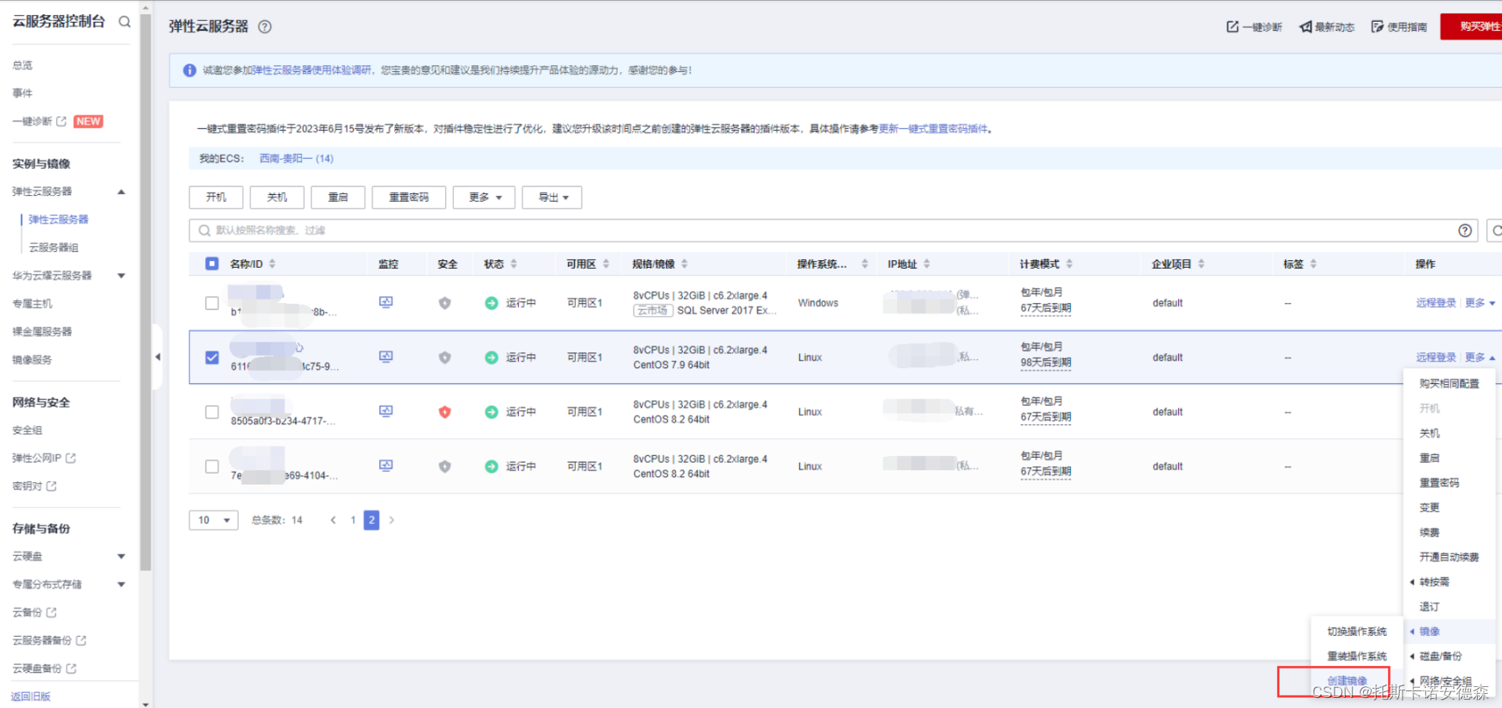Close 更多 dropdown in the CentOS 7.9 row

pyautogui.click(x=1479, y=357)
